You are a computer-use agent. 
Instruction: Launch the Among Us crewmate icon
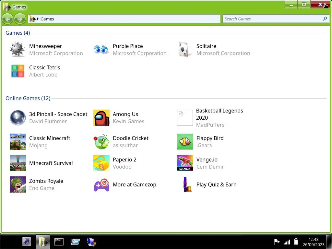pyautogui.click(x=101, y=118)
